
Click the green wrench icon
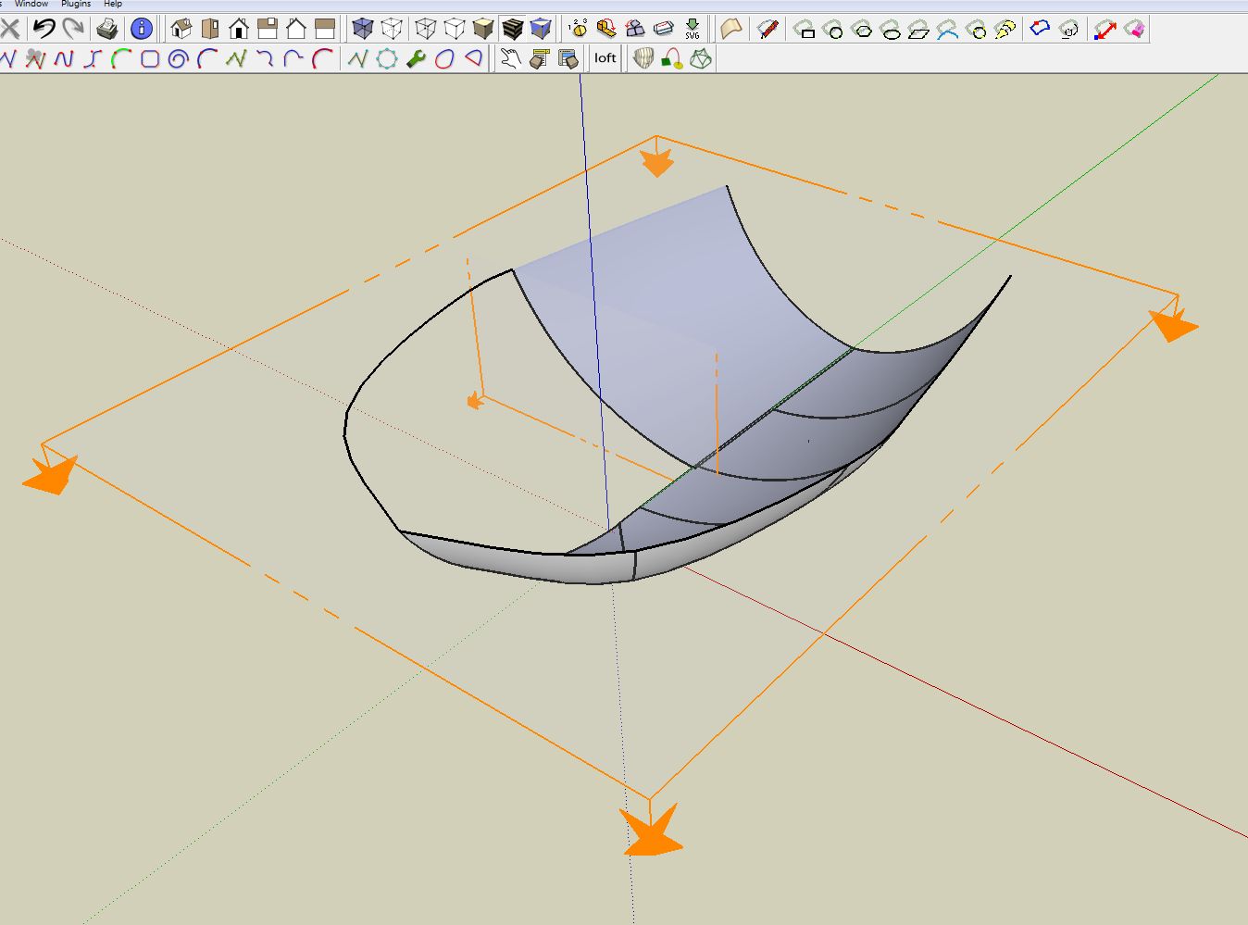click(416, 59)
